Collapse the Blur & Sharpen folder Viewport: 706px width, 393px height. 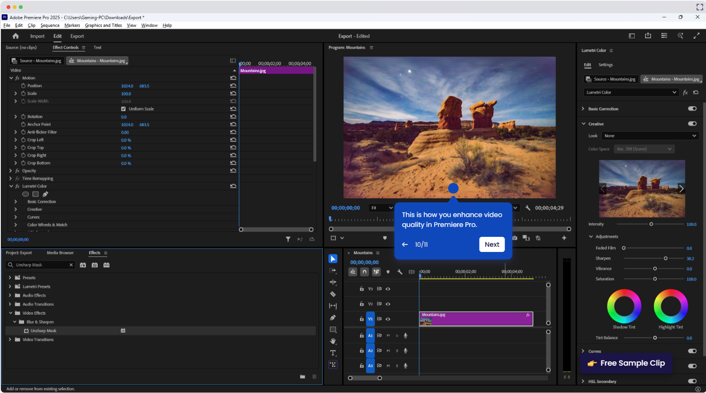coord(15,322)
